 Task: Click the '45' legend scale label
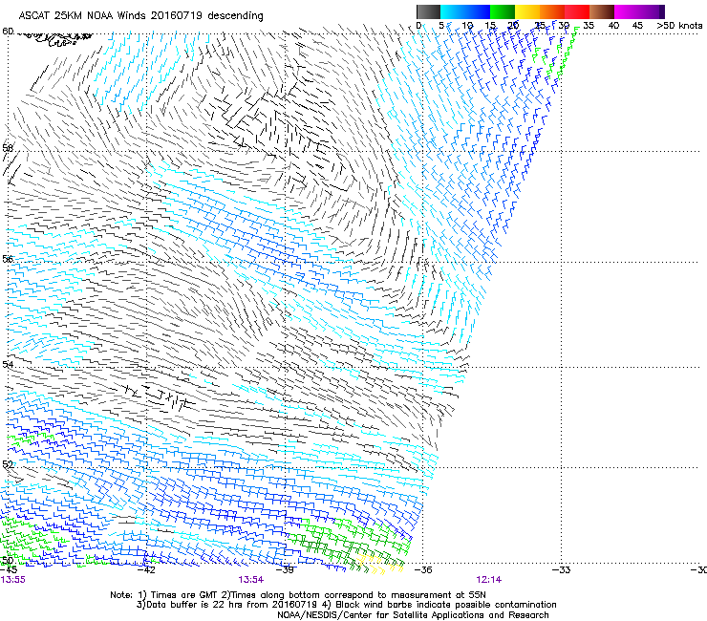tap(637, 26)
